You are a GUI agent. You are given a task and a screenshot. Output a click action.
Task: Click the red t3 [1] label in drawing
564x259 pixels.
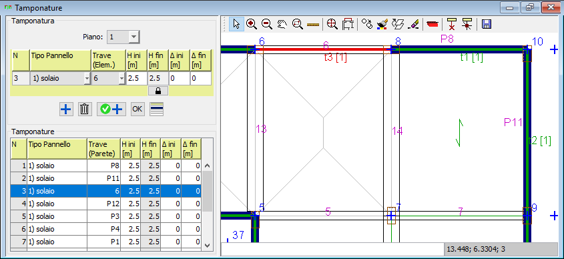click(335, 57)
